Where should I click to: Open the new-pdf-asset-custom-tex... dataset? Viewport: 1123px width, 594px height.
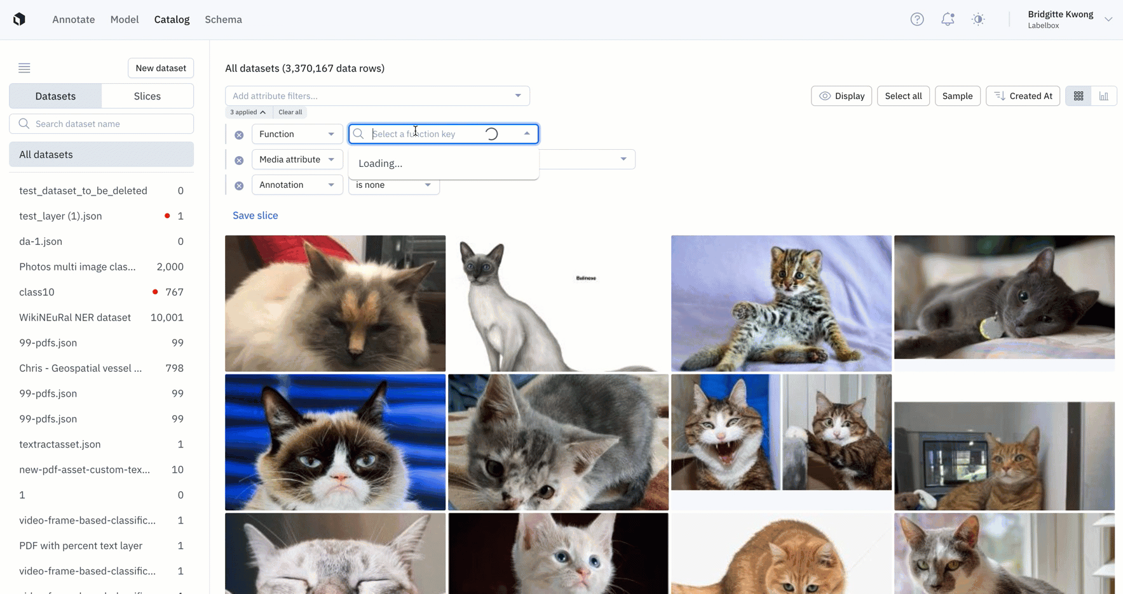coord(102,470)
